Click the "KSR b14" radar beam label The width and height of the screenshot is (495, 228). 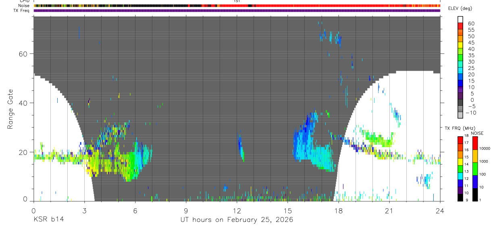pyautogui.click(x=48, y=220)
